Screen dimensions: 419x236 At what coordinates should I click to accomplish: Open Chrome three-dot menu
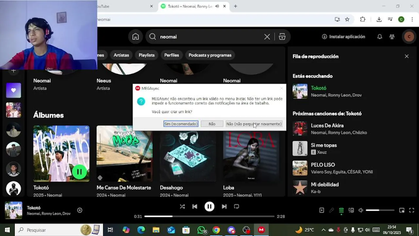(412, 19)
